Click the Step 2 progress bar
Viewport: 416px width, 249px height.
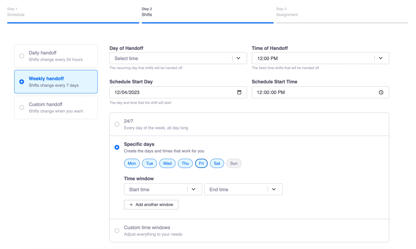(208, 23)
